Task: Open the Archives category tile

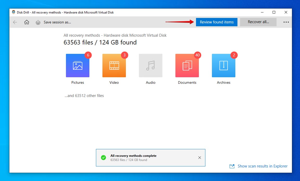Action: 223,66
